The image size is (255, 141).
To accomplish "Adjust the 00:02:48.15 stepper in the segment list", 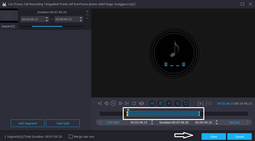I will coord(47,19).
